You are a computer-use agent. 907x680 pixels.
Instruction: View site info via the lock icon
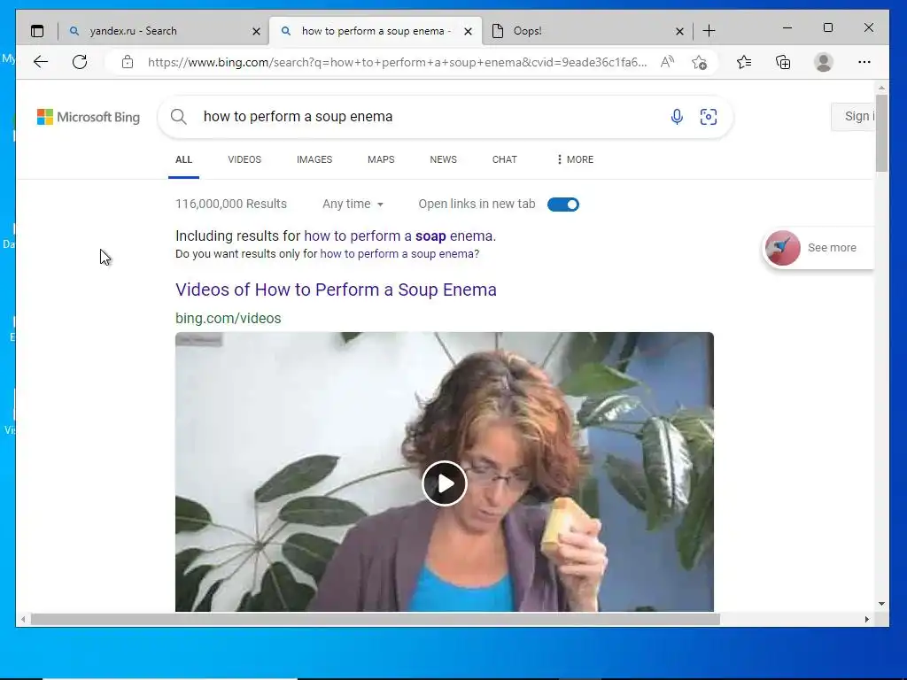pos(128,62)
